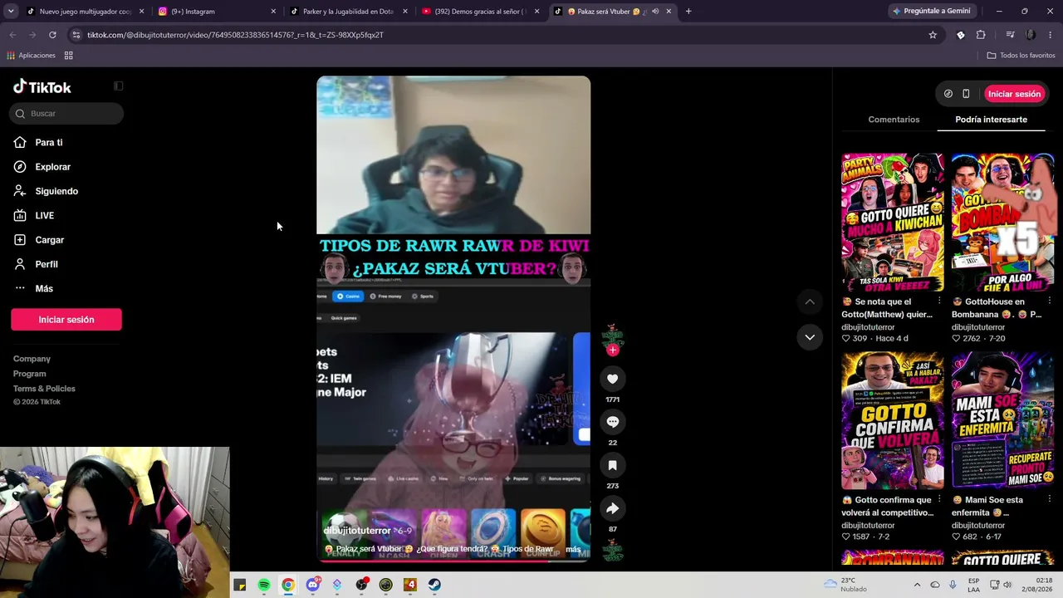Screen dimensions: 1063x598
Task: Open the Program footer link
Action: point(30,374)
